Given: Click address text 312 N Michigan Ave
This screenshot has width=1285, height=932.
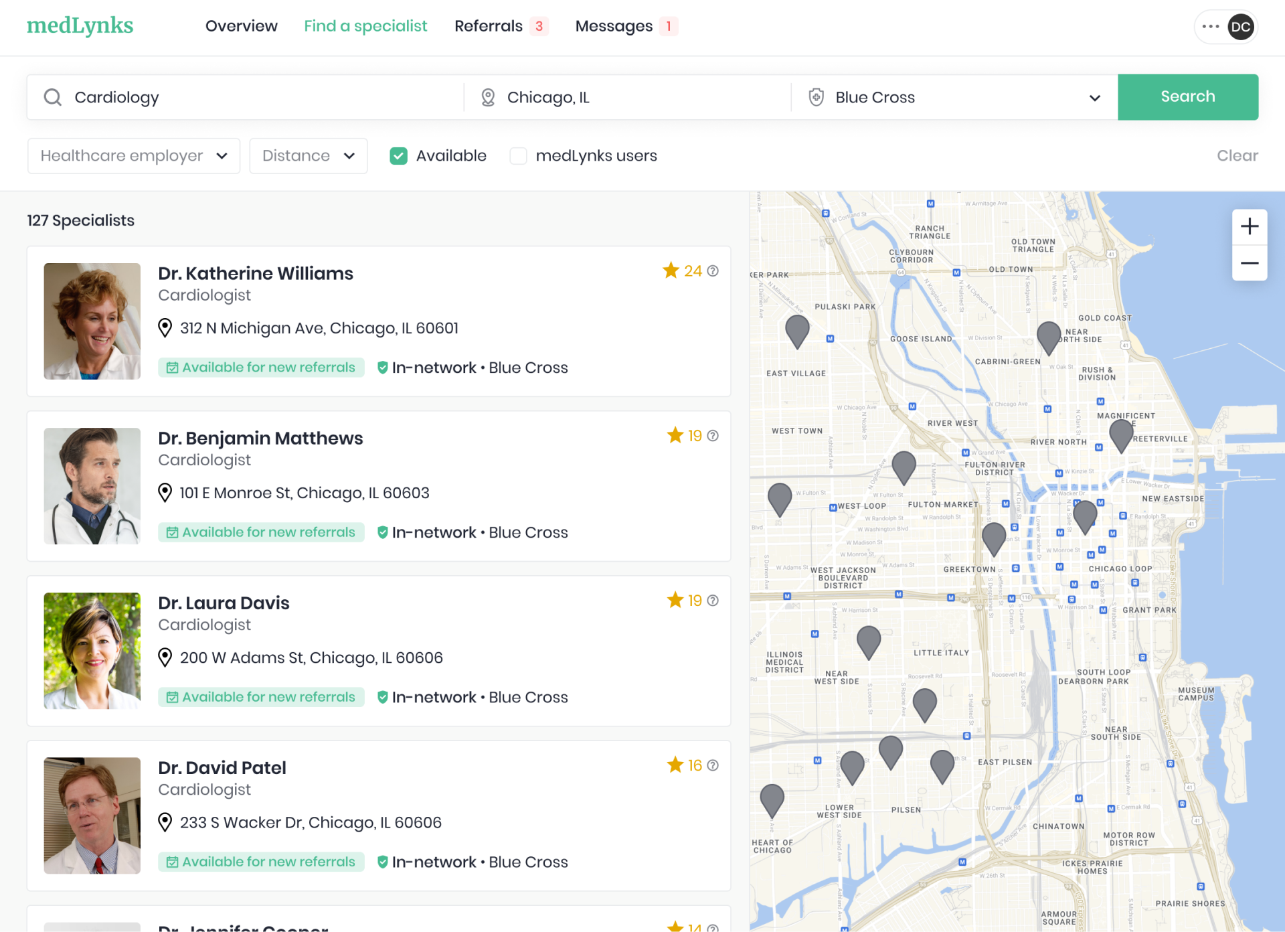Looking at the screenshot, I should (319, 328).
